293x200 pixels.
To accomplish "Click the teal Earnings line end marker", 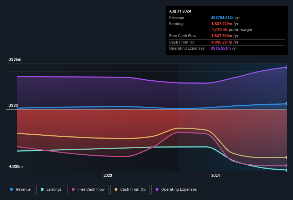I will coord(287,170).
